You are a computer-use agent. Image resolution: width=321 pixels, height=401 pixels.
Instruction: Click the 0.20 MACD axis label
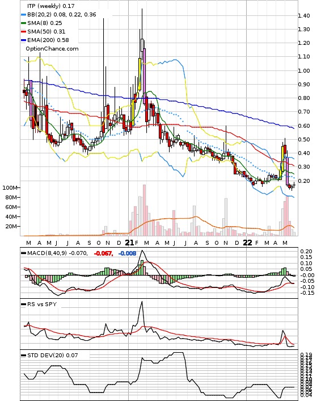pyautogui.click(x=306, y=252)
